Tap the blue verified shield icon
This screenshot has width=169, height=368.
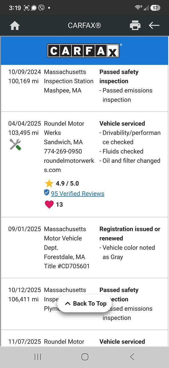coord(47,193)
